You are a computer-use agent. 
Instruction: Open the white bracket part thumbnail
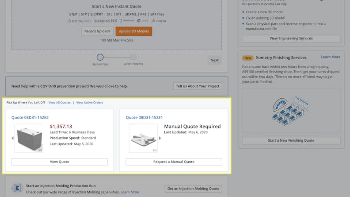pos(143,138)
